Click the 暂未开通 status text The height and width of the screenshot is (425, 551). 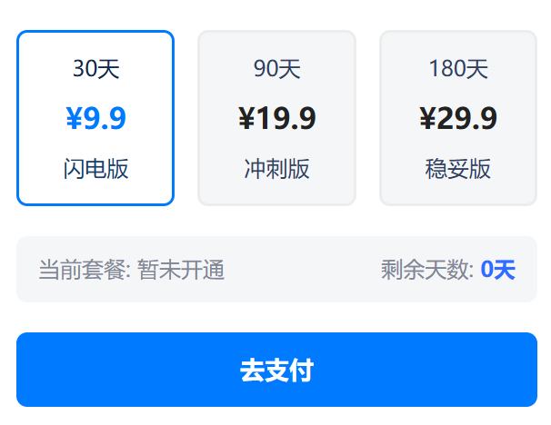[x=181, y=270]
